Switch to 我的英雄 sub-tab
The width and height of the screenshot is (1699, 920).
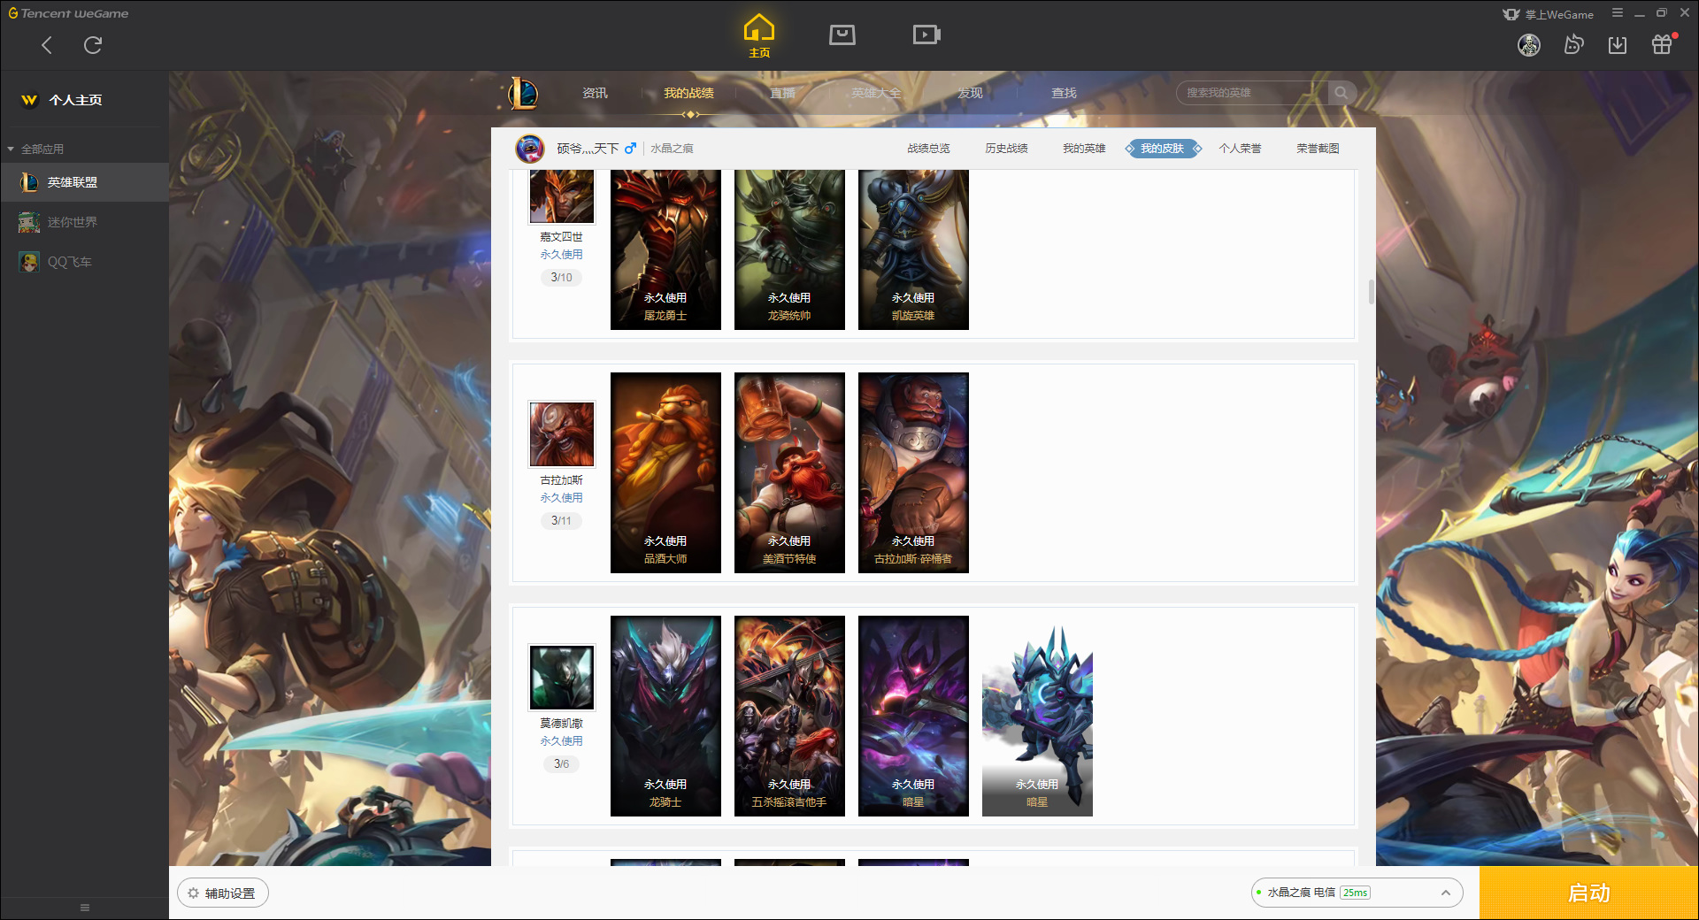[1084, 149]
